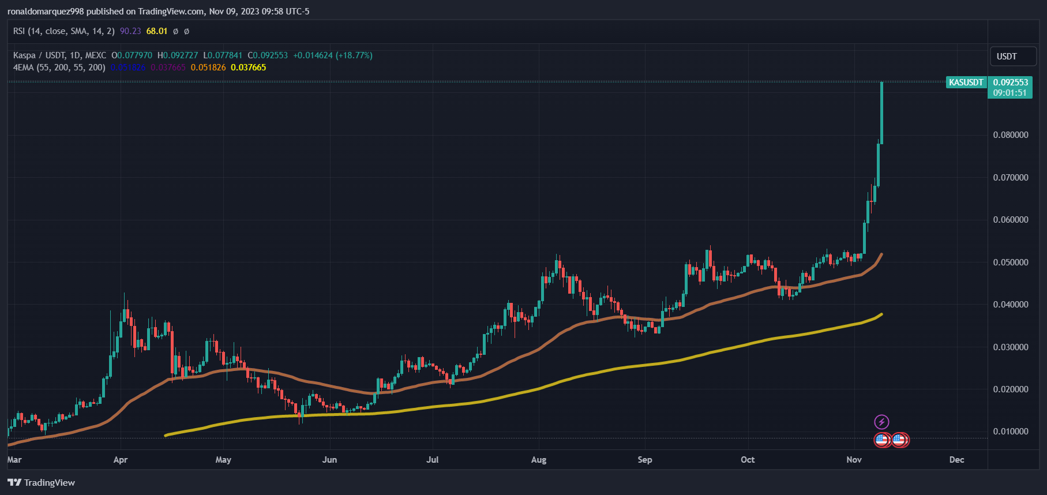Click the legend close value C0.092553

pyautogui.click(x=268, y=55)
